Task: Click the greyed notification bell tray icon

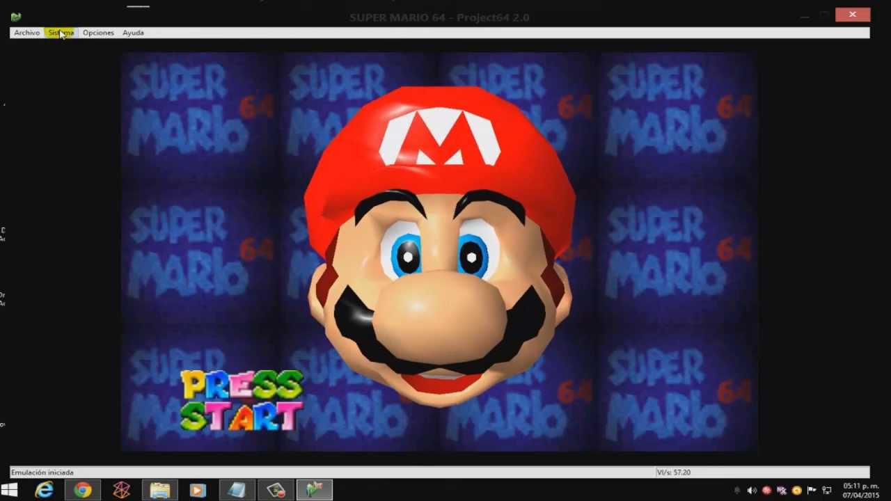Action: click(737, 491)
